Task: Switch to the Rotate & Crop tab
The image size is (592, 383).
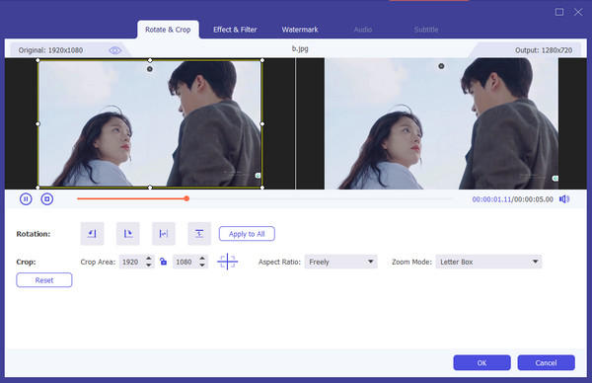Action: (168, 30)
